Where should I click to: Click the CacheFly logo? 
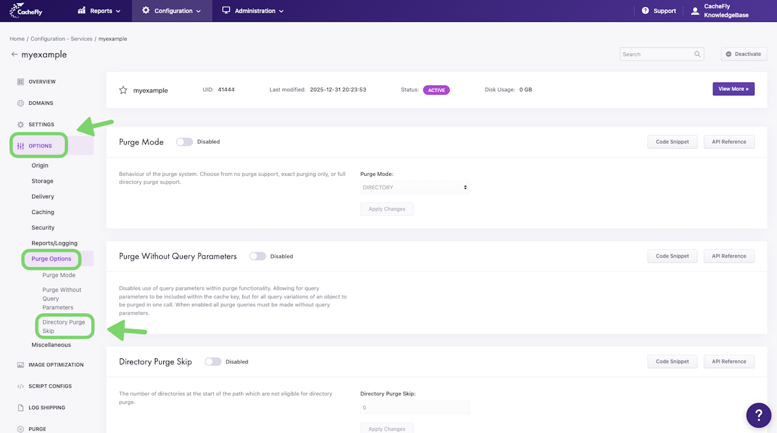click(25, 10)
